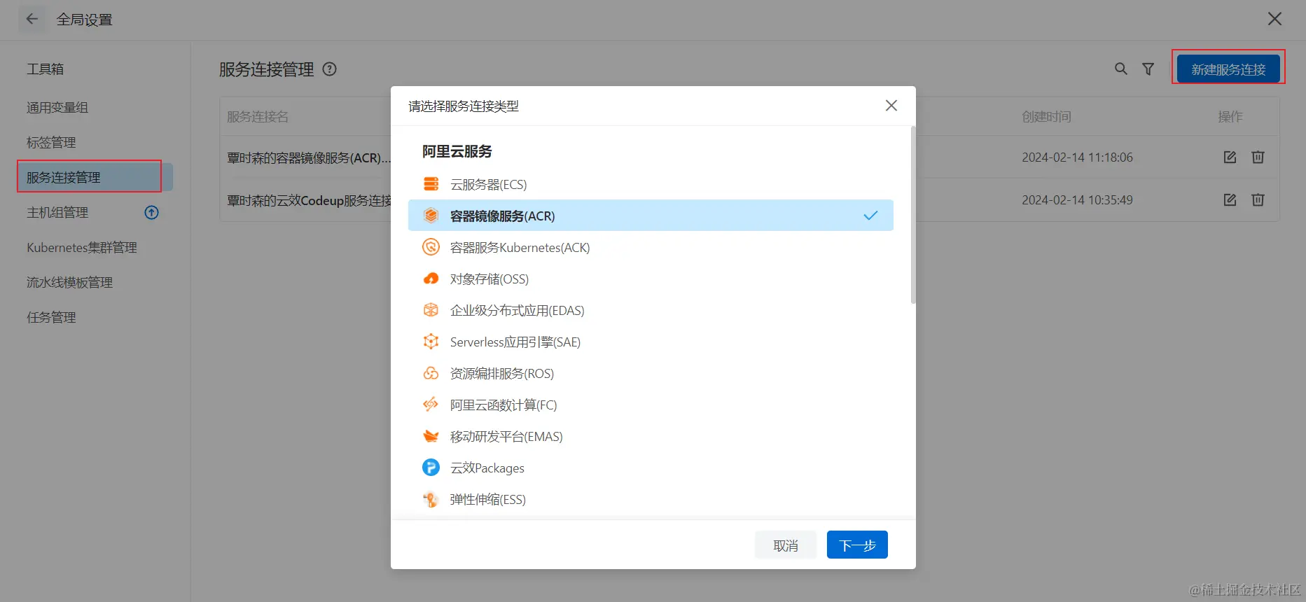Open the filter funnel icon

(x=1148, y=69)
